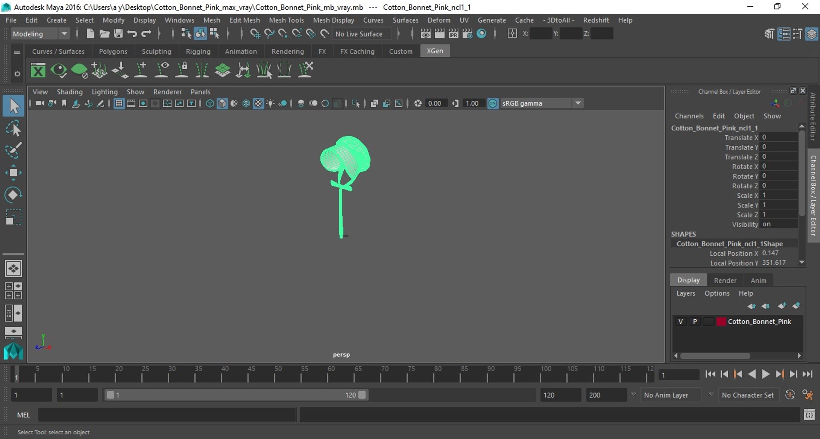Click the Create new layer icon
The image size is (820, 439).
(782, 306)
